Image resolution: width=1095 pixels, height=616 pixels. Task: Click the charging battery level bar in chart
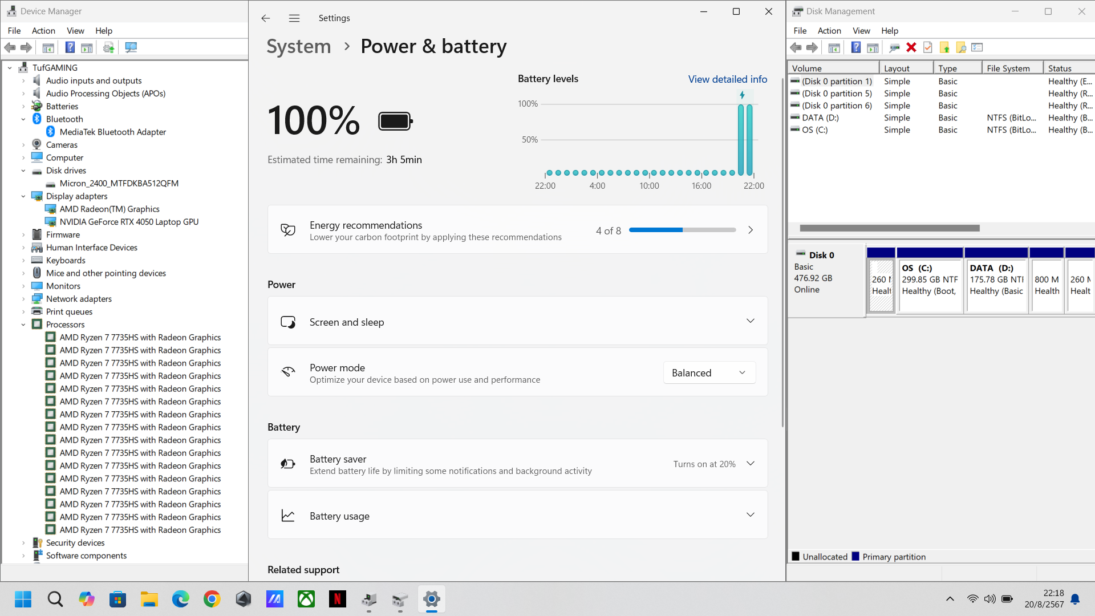click(741, 140)
